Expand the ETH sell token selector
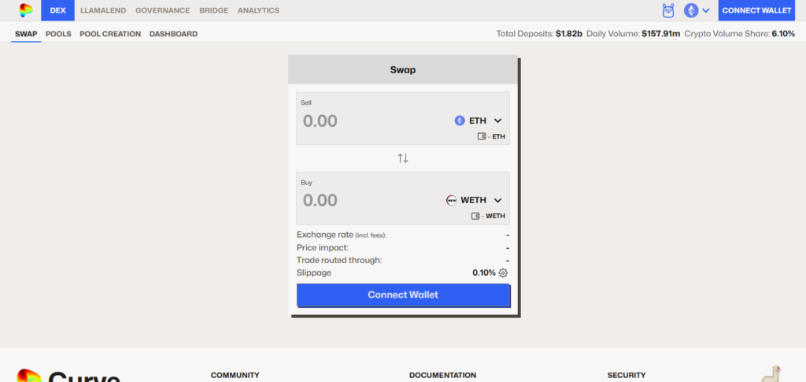 [x=478, y=121]
